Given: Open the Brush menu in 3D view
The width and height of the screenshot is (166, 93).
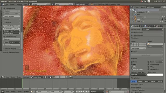Looking at the screenshot, I should click(19, 77).
